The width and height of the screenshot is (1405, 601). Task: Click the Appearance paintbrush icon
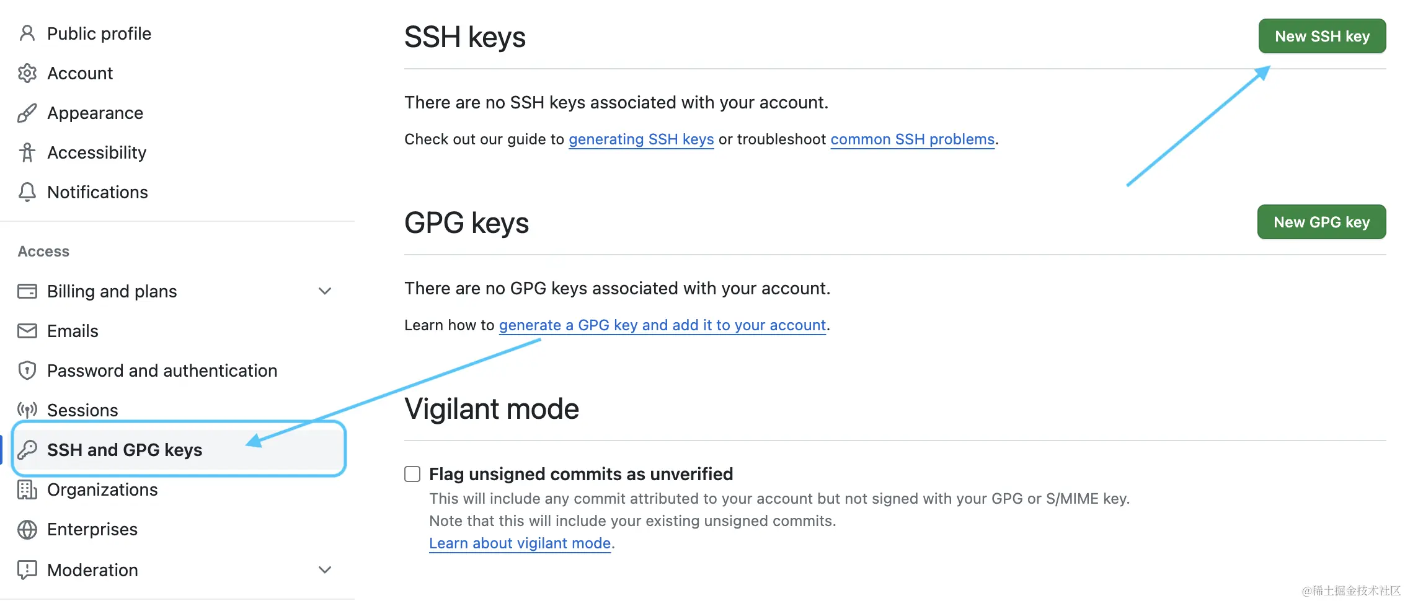coord(27,113)
